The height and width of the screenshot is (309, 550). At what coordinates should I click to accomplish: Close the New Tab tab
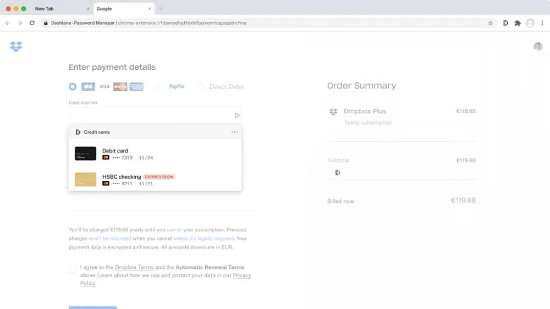coord(88,9)
